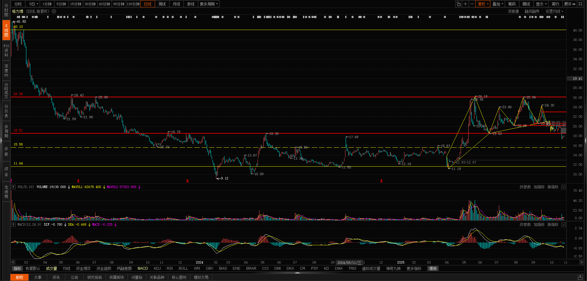Viewport: 587px width, 281px height.
Task: Open the 设置均线 dropdown
Action: [554, 11]
